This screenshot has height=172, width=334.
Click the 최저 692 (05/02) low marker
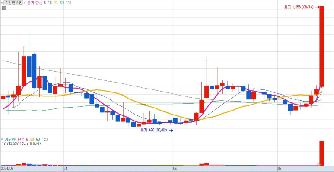tap(154, 130)
